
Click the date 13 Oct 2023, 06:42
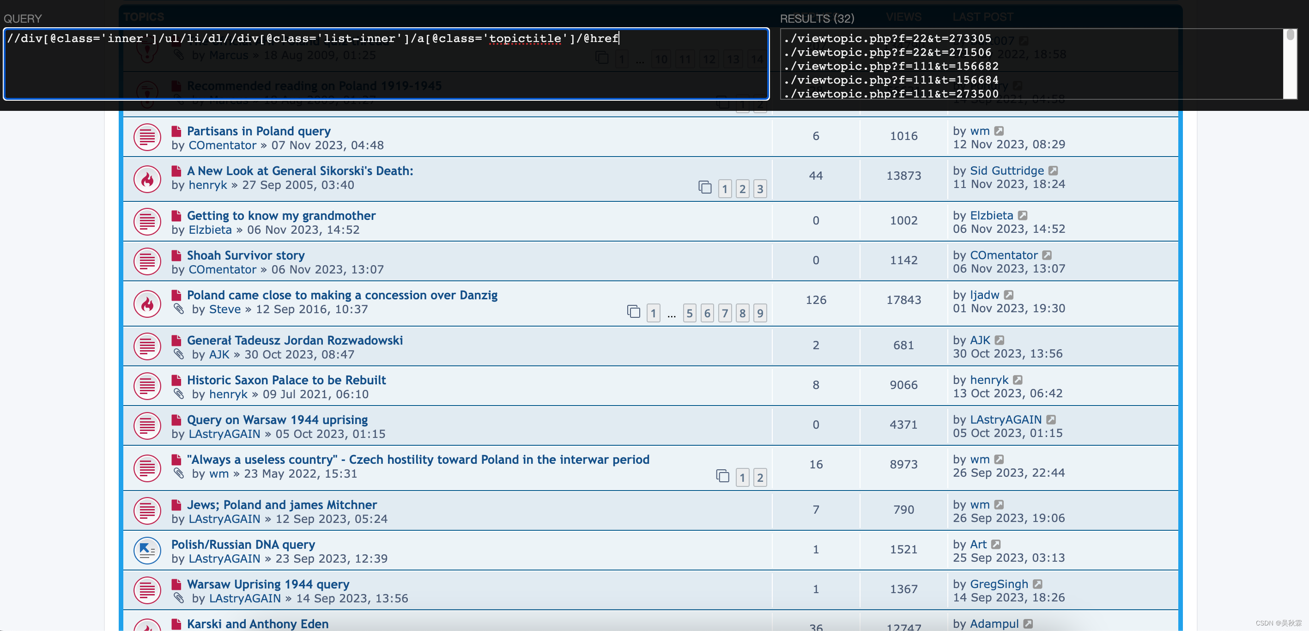point(1008,393)
